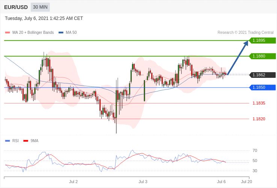Click the RSI 30 level label

255,171
